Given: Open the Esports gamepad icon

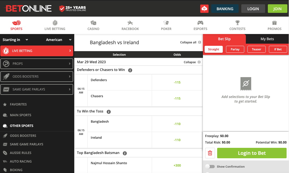Looking at the screenshot, I should (200, 23).
